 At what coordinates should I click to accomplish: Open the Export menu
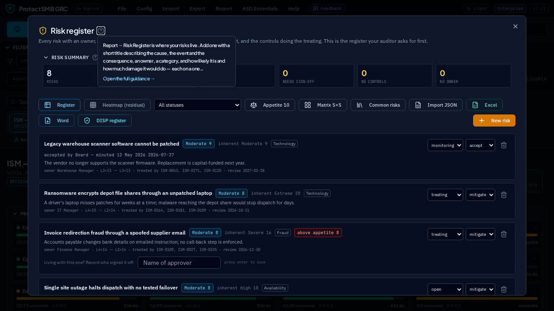[197, 9]
